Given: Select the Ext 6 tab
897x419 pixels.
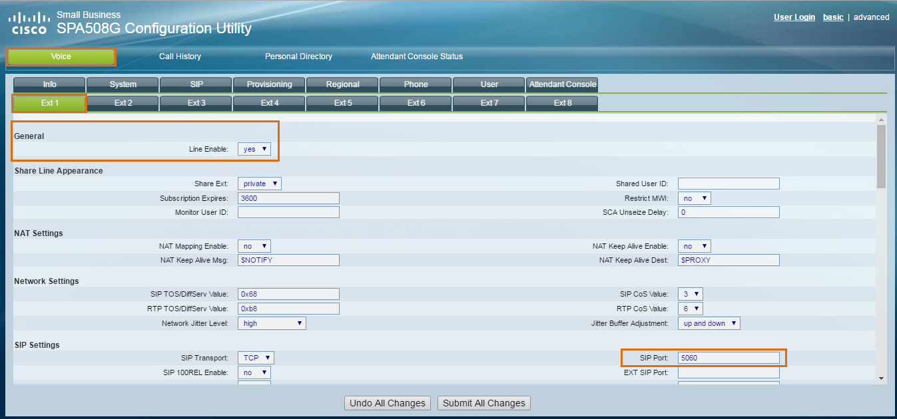Looking at the screenshot, I should pyautogui.click(x=416, y=103).
